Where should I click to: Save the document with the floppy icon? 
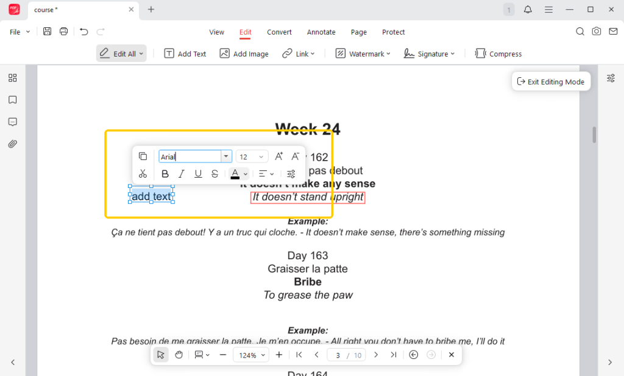[47, 32]
